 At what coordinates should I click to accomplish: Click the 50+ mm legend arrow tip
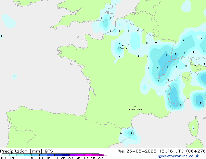pos(103,155)
